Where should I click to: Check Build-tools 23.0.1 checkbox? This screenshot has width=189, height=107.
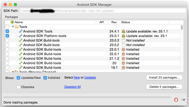[x=7, y=49]
